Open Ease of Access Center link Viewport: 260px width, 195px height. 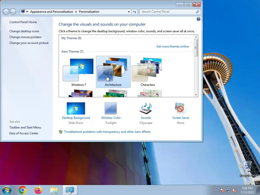pos(24,133)
